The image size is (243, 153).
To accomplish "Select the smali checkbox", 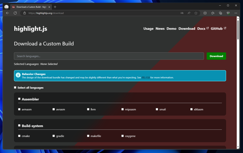I will (157, 109).
